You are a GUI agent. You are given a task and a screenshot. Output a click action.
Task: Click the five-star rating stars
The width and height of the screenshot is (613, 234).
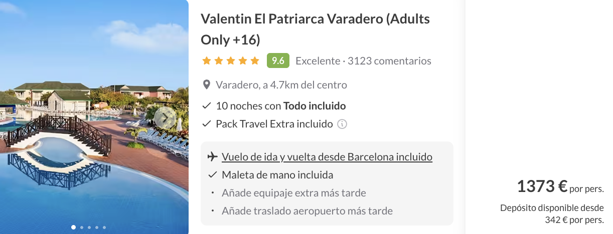pos(231,61)
